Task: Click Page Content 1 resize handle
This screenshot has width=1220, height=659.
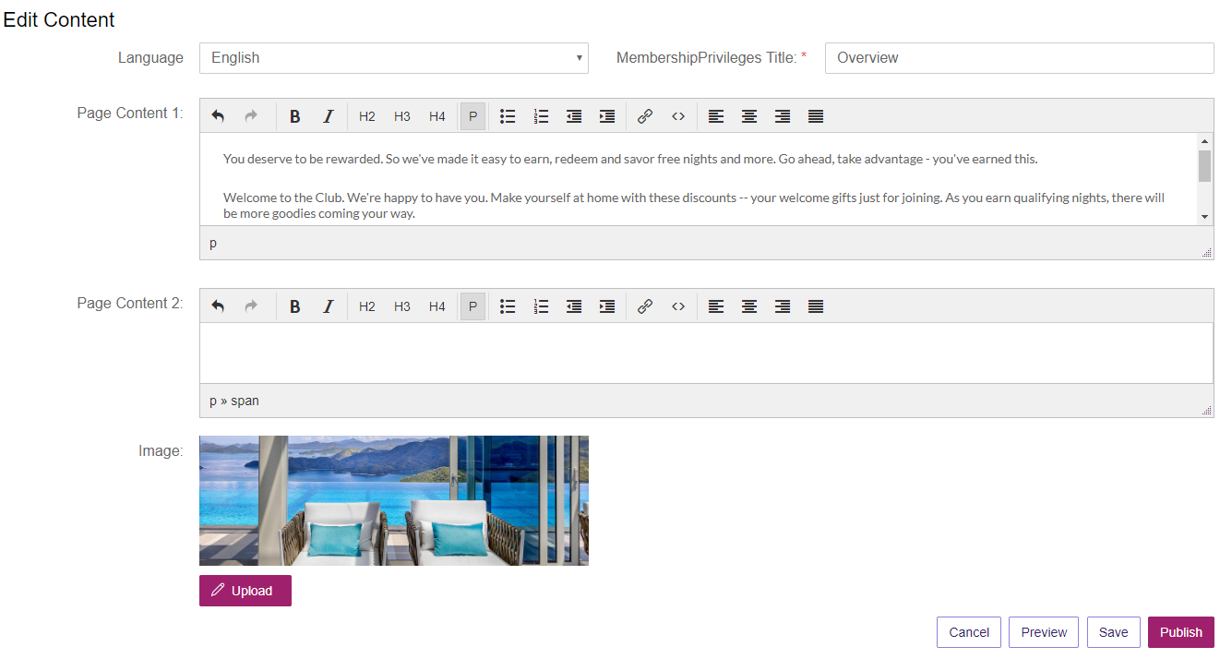Action: (1206, 252)
